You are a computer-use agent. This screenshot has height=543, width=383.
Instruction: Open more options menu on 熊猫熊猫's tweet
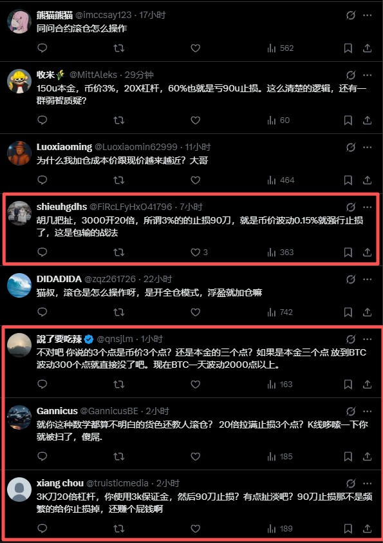(x=368, y=15)
